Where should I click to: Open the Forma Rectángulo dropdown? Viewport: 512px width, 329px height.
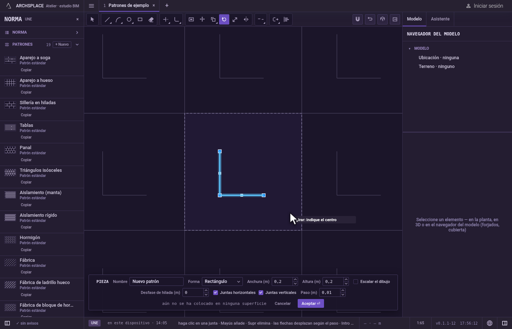coord(222,281)
